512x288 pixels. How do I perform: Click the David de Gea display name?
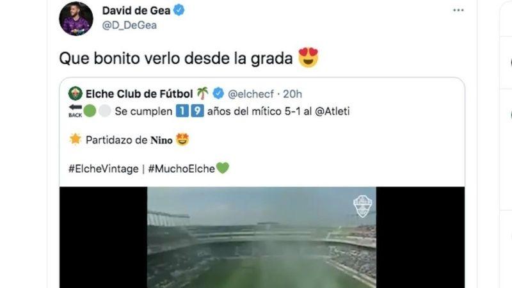click(x=136, y=10)
